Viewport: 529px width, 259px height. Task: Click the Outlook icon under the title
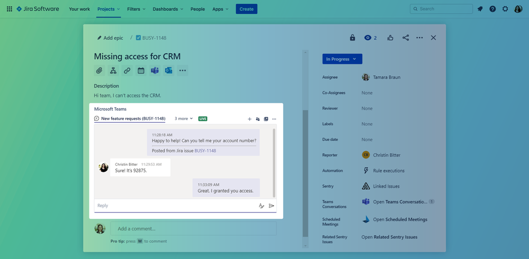click(169, 70)
